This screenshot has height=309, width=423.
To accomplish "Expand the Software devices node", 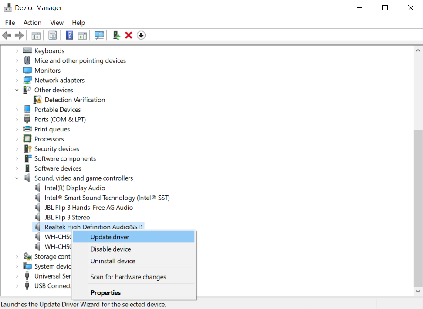I will pos(17,168).
